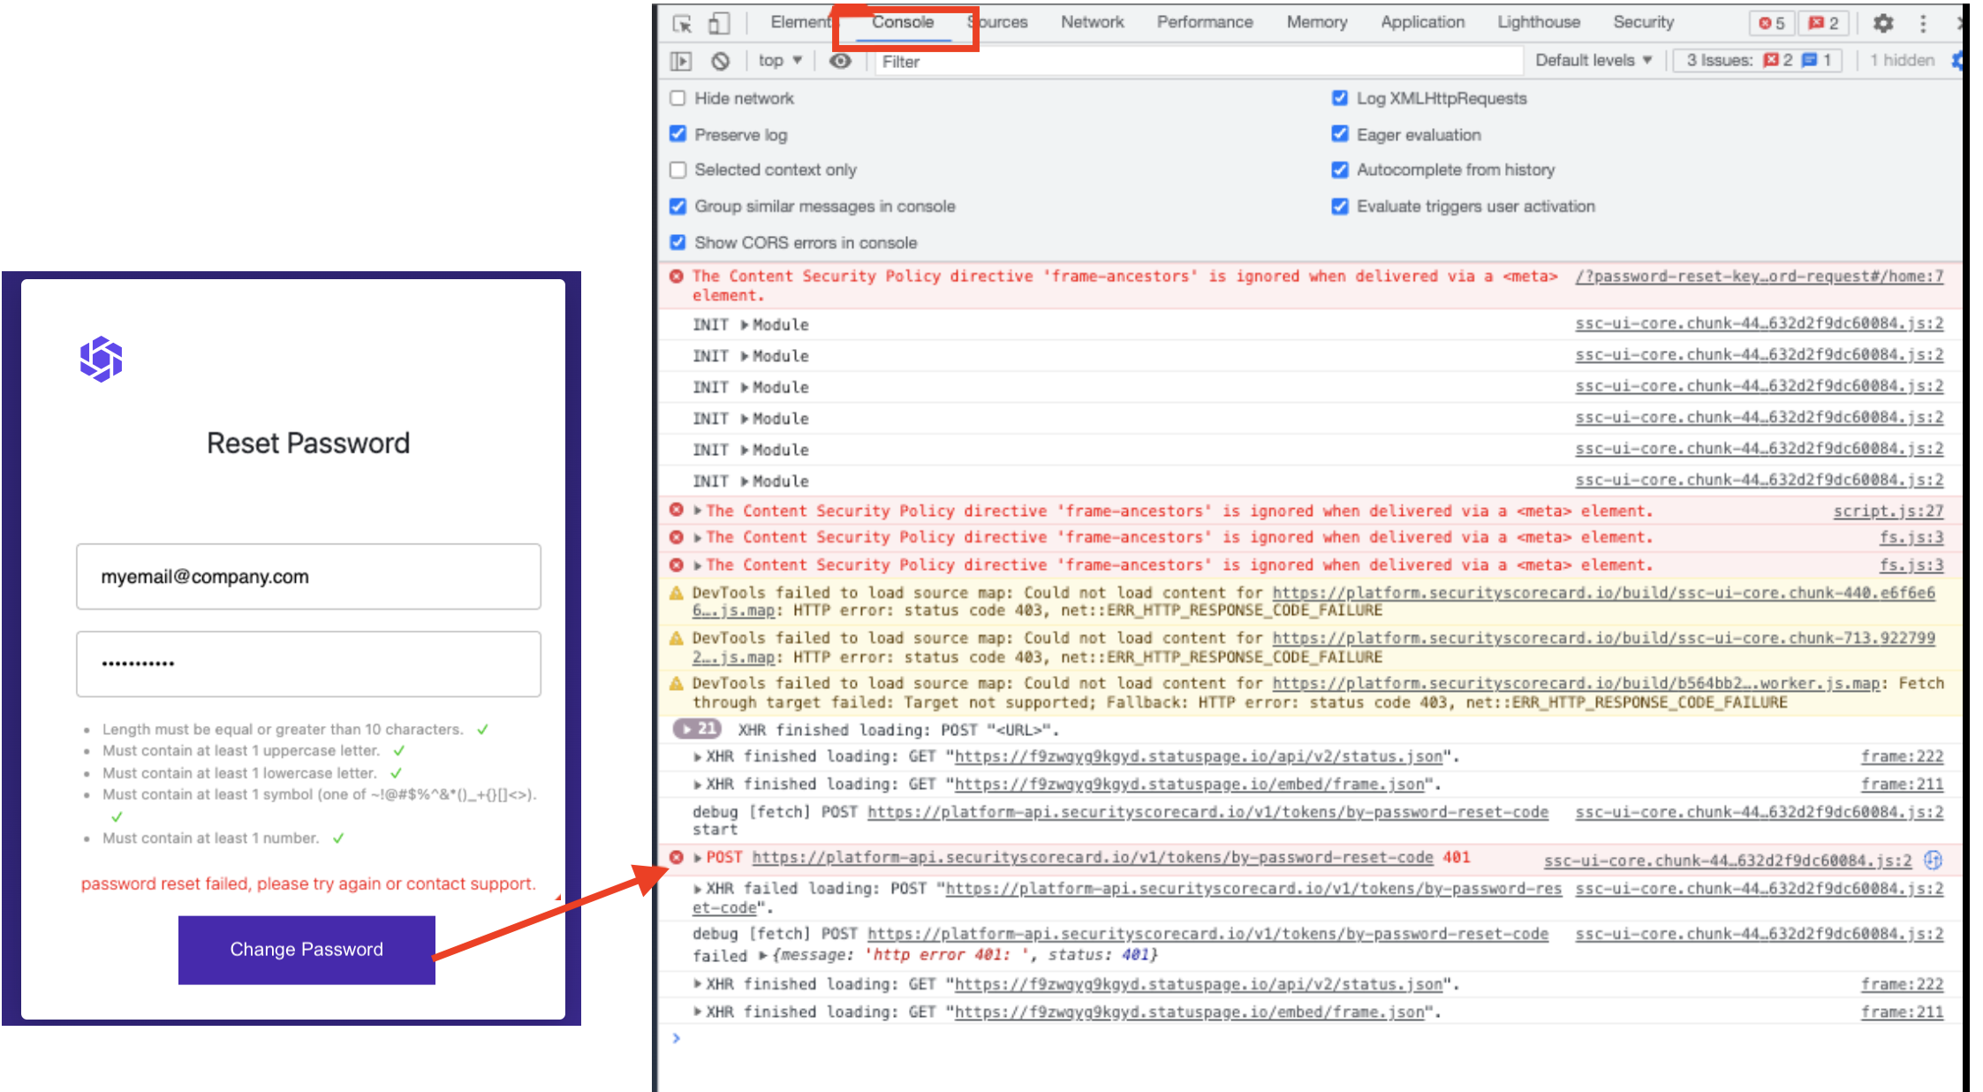Image resolution: width=1983 pixels, height=1092 pixels.
Task: Click the password reset failed error message
Action: [x=308, y=883]
